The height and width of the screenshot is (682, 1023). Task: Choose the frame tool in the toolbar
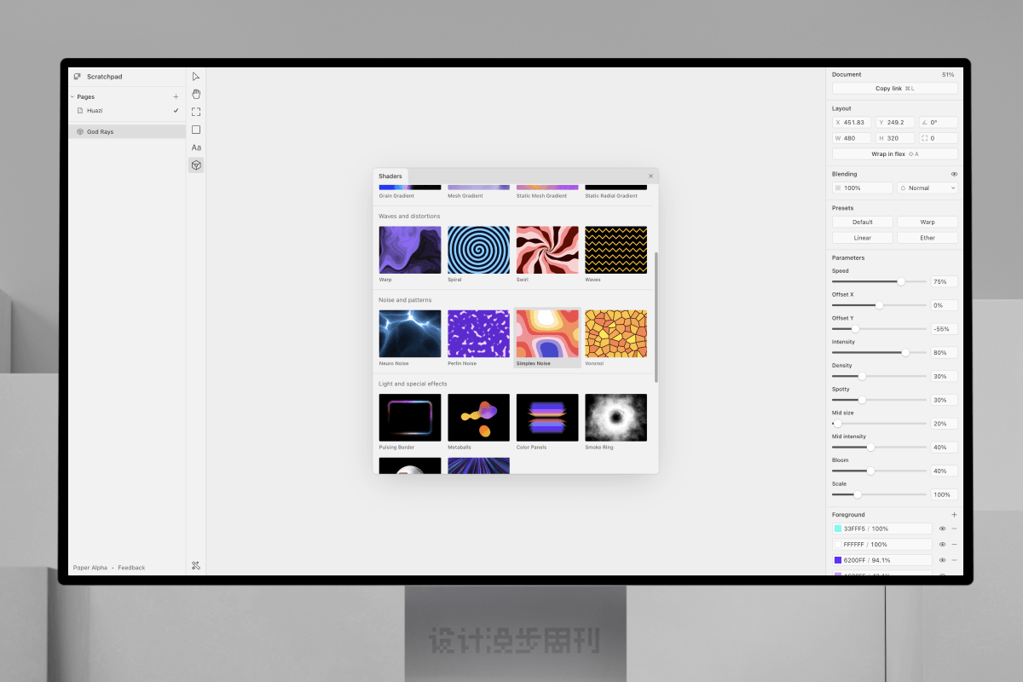[x=196, y=112]
